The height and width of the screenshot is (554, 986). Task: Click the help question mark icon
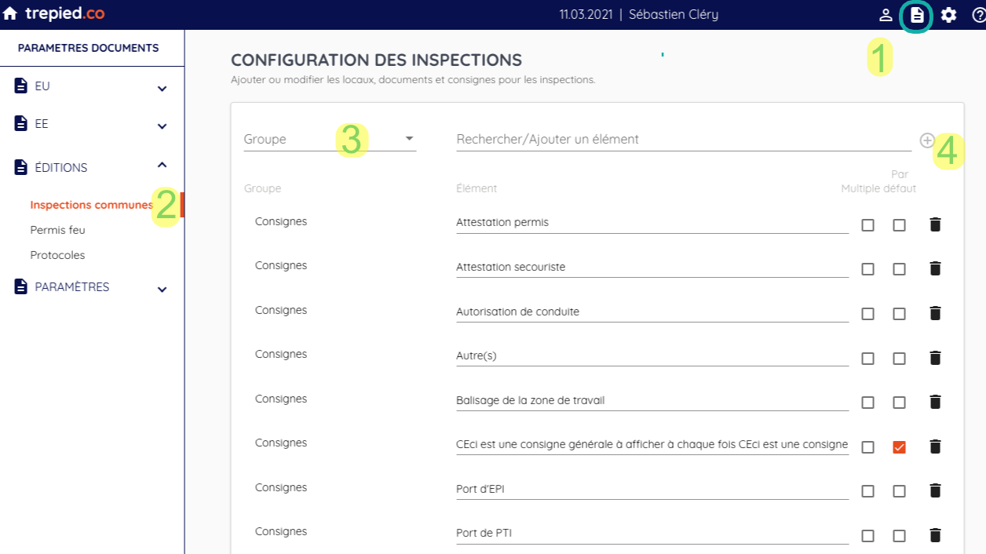pos(978,15)
